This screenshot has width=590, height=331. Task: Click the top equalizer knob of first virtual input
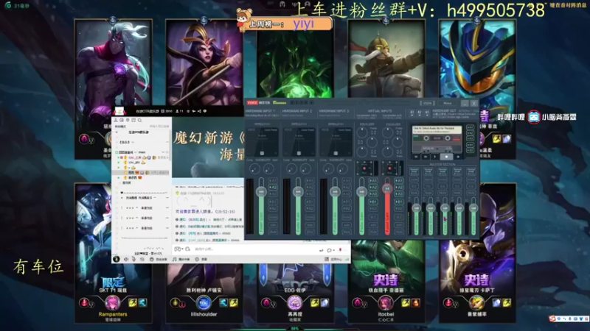(362, 132)
